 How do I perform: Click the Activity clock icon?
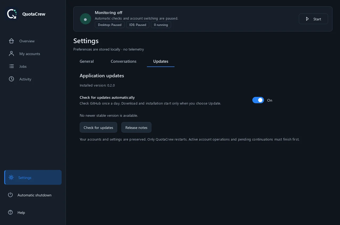pos(11,79)
